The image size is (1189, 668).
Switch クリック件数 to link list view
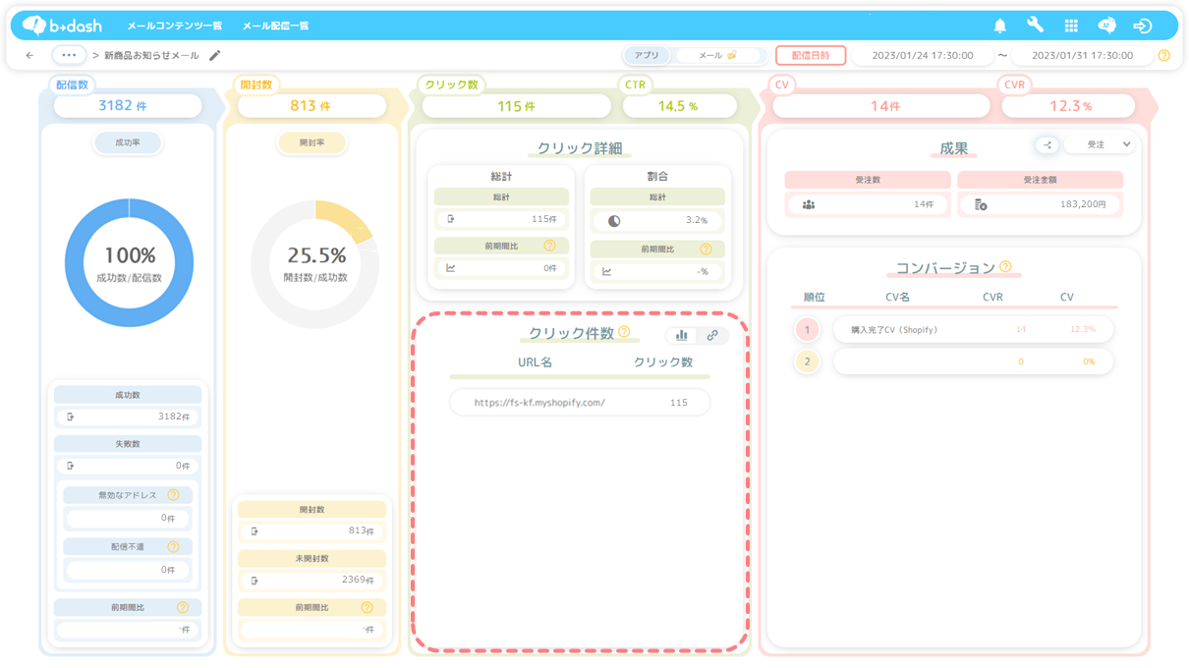point(712,335)
